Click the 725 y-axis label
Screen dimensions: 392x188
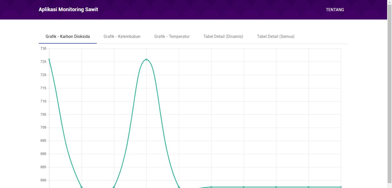[x=43, y=62]
